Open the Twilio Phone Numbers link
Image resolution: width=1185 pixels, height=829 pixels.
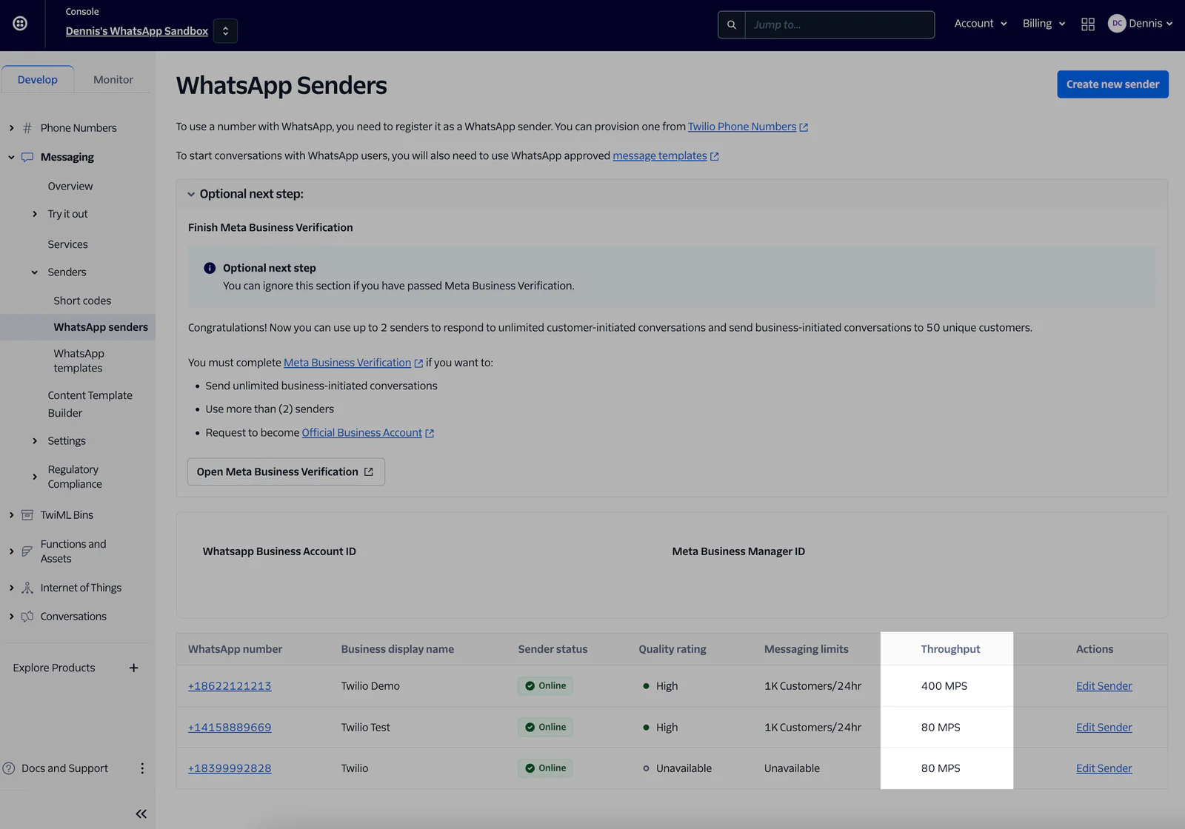[742, 127]
